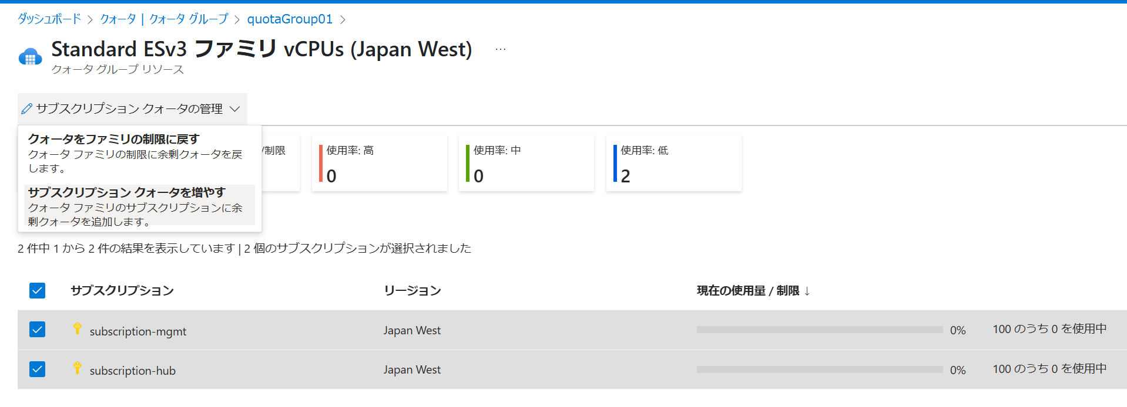This screenshot has height=407, width=1127.
Task: Uncheck the subscription-mgmt row checkbox
Action: point(37,330)
